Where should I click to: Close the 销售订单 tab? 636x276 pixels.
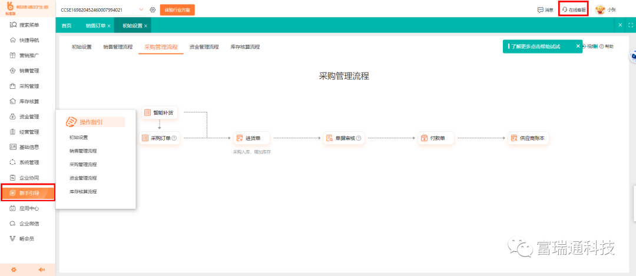point(109,26)
